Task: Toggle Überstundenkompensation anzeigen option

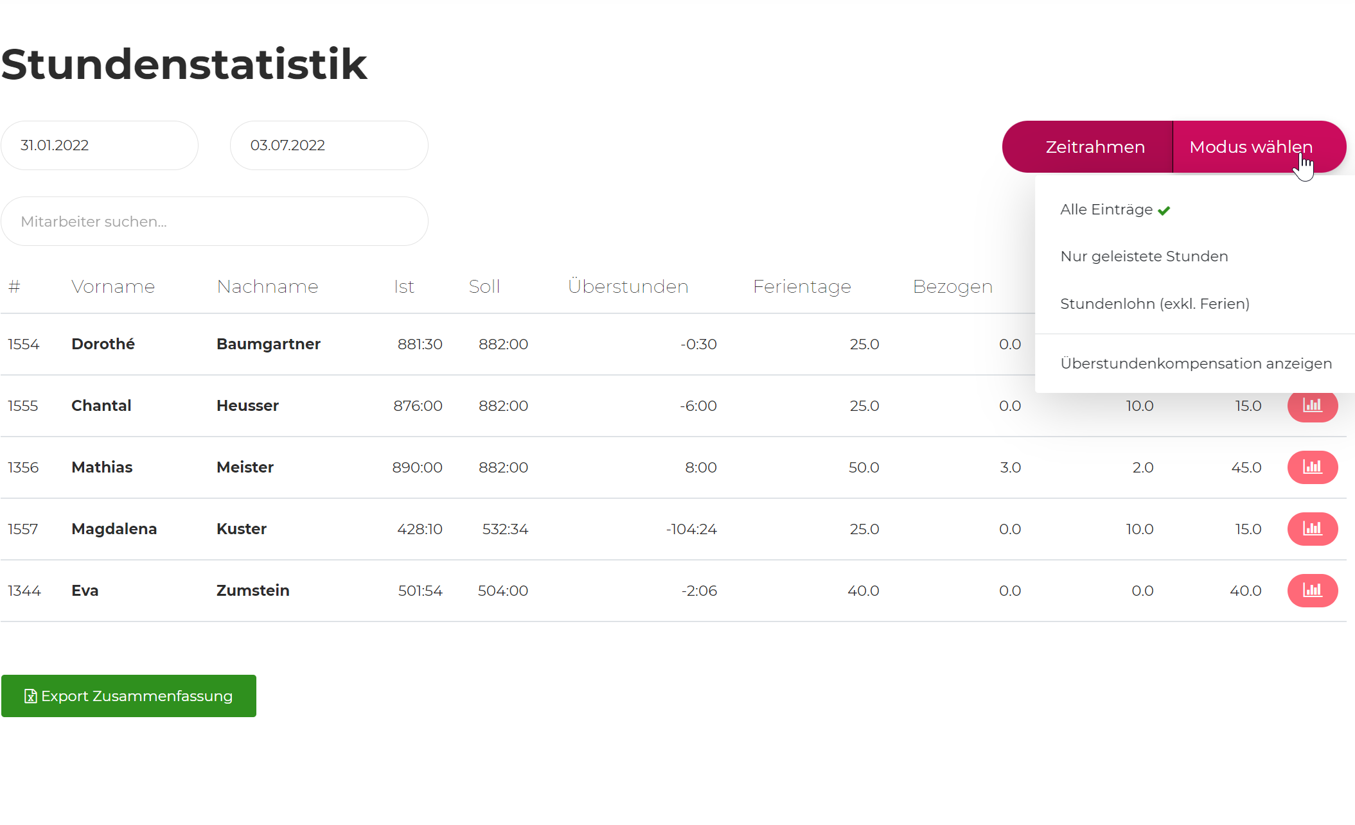Action: click(1196, 363)
